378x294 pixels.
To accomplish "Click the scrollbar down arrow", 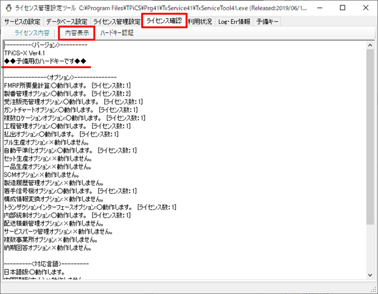I will (x=370, y=275).
